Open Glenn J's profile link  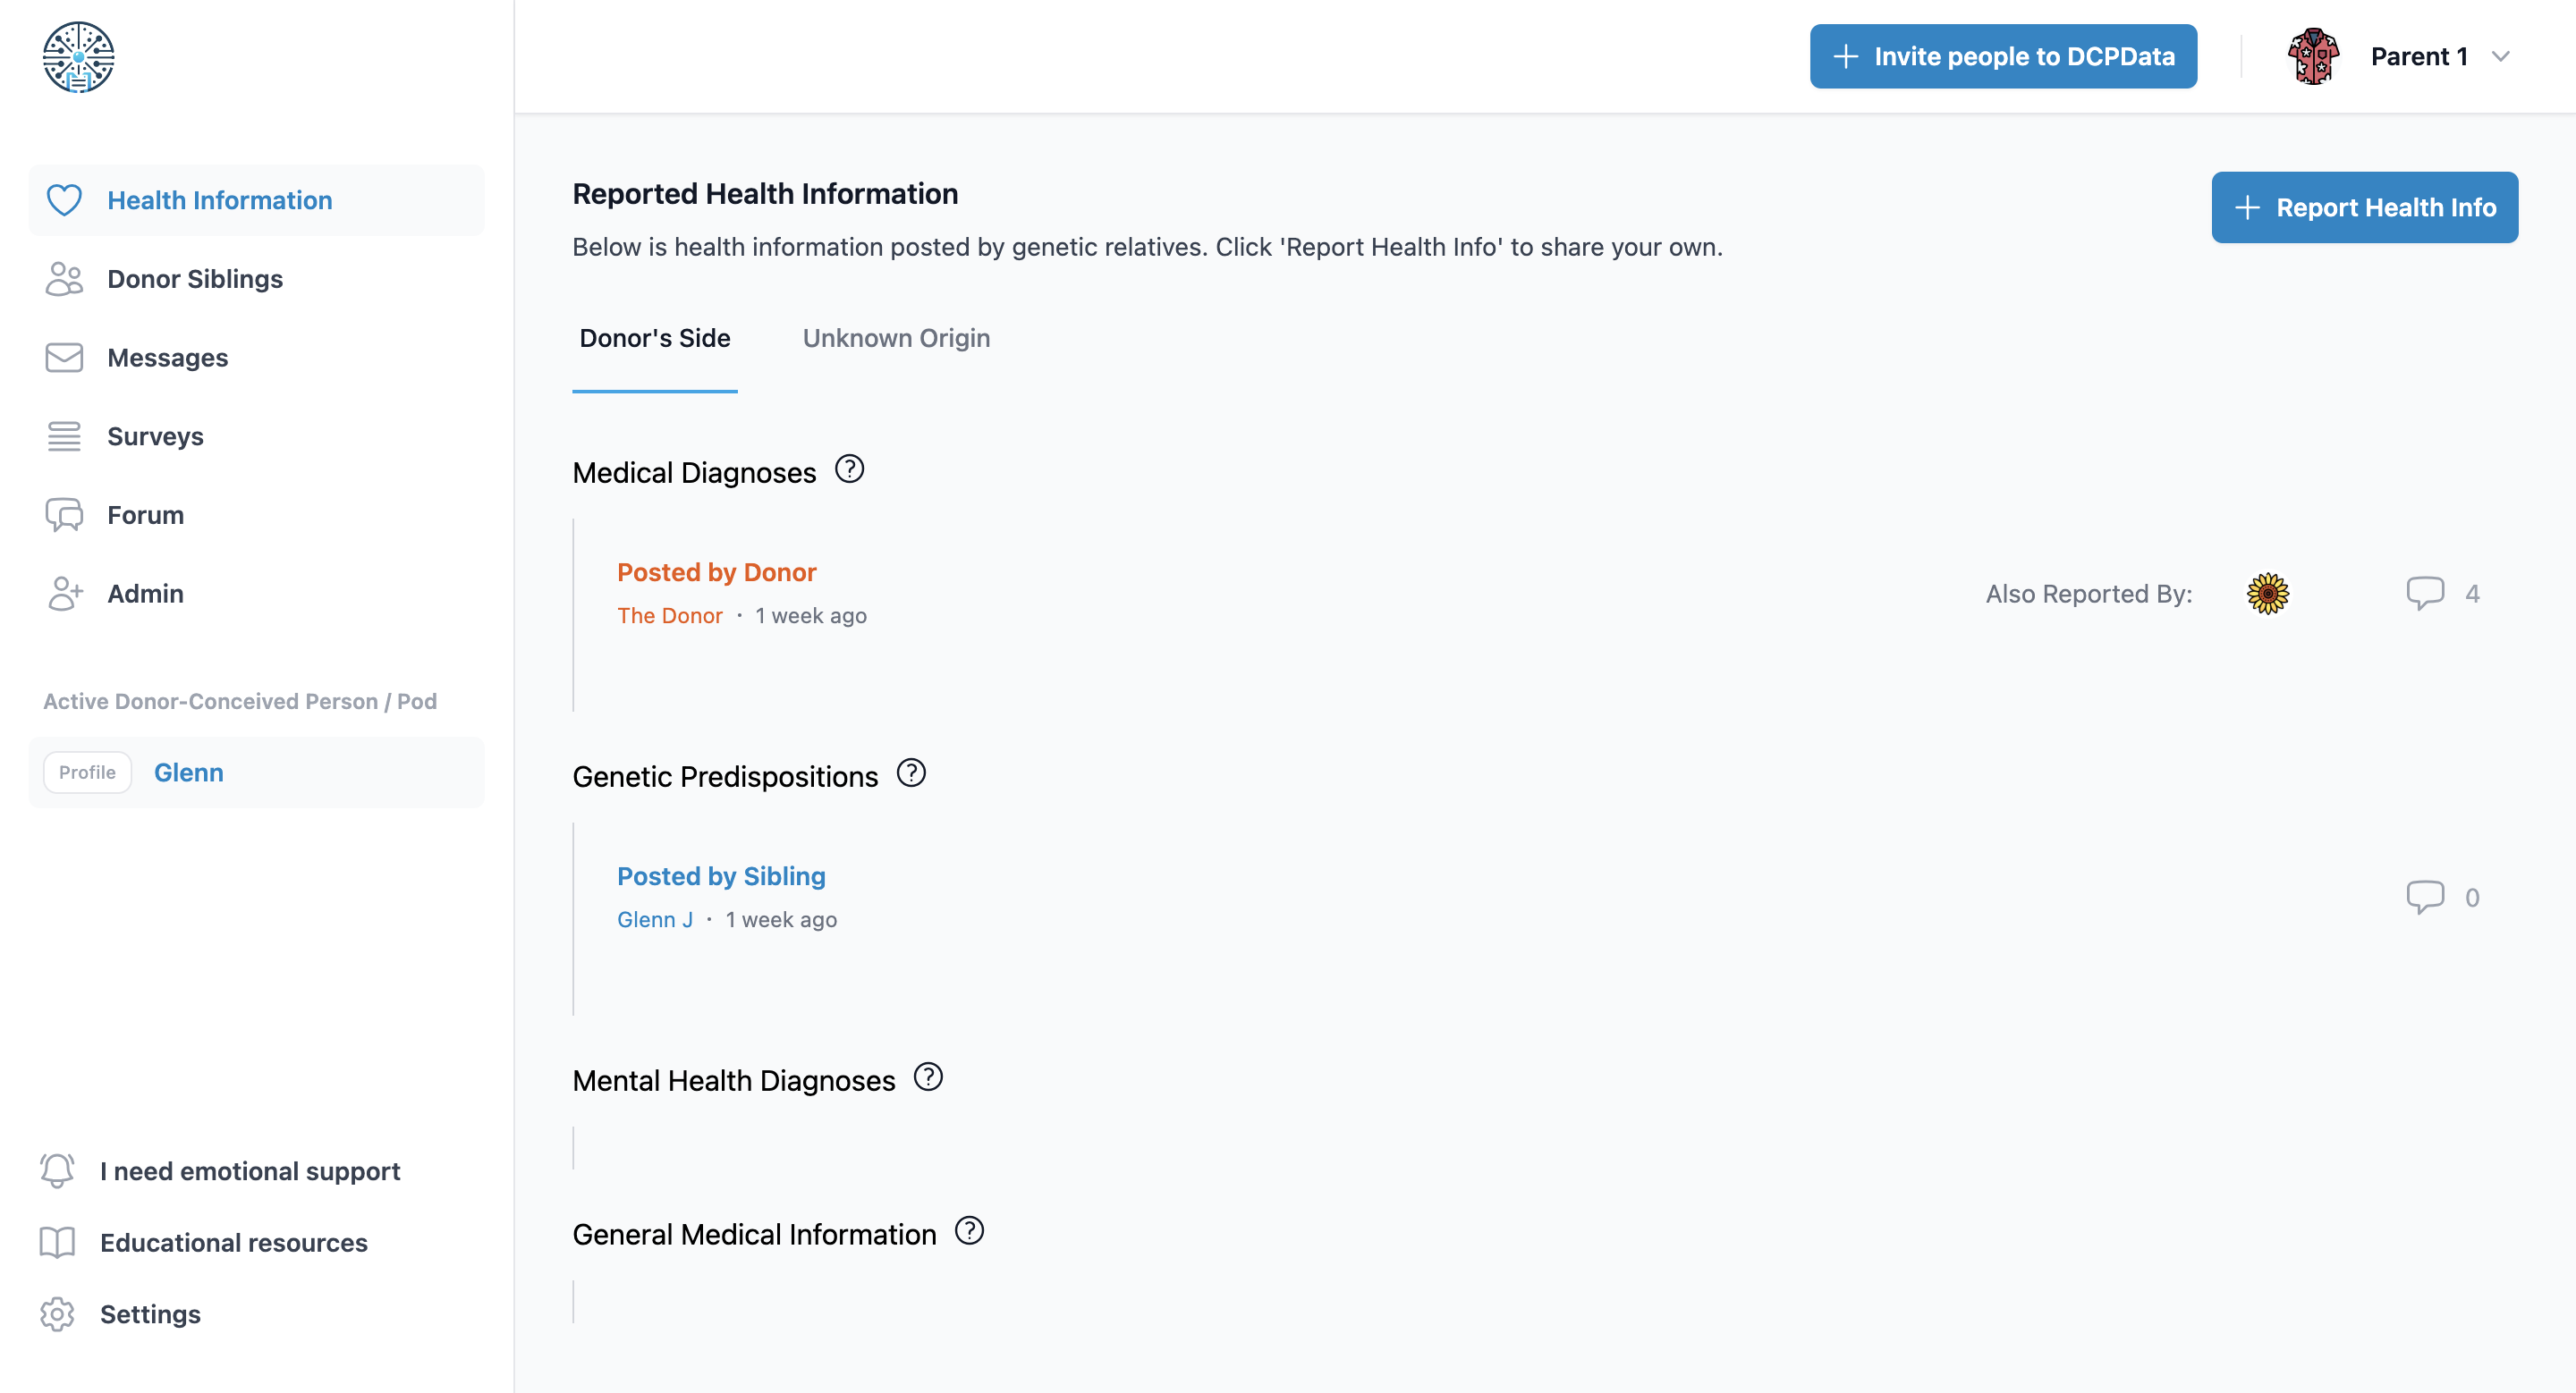point(654,918)
